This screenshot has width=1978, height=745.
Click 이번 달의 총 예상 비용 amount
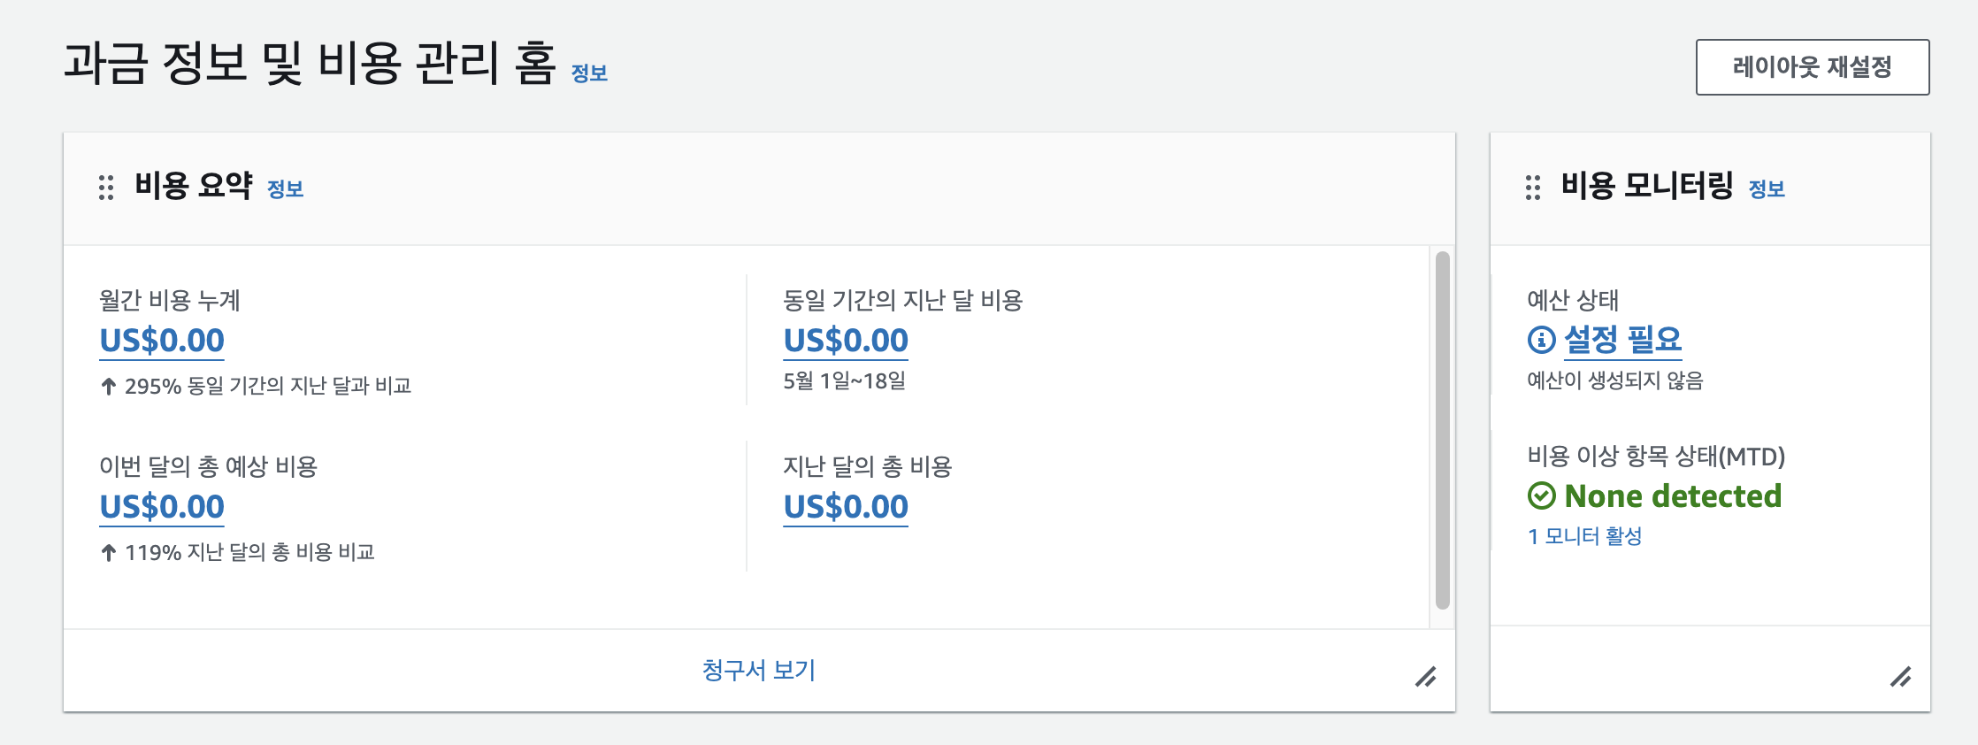point(162,507)
